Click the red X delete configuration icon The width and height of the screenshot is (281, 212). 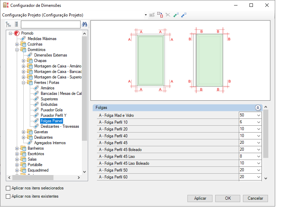pyautogui.click(x=168, y=15)
